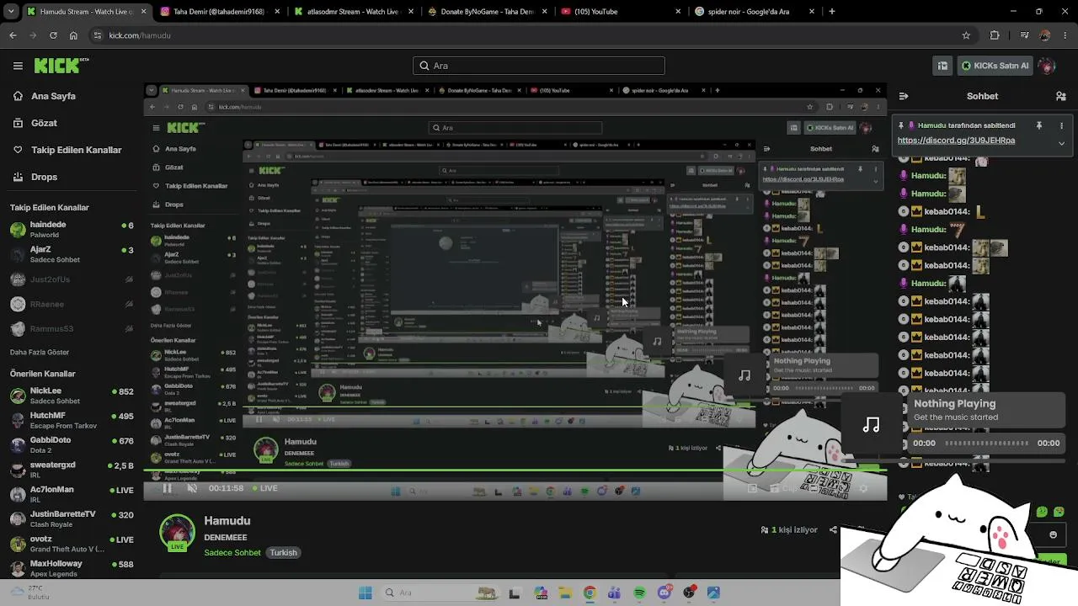This screenshot has width=1078, height=606.
Task: Expand Daha Fazla Göster channel list
Action: click(x=40, y=352)
